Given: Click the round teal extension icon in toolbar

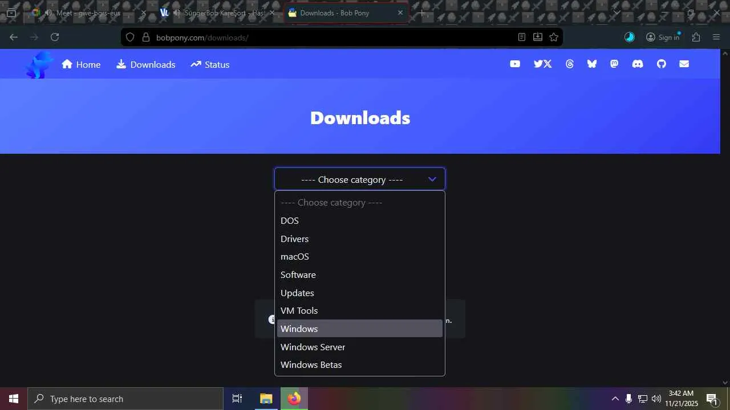Looking at the screenshot, I should (x=630, y=37).
